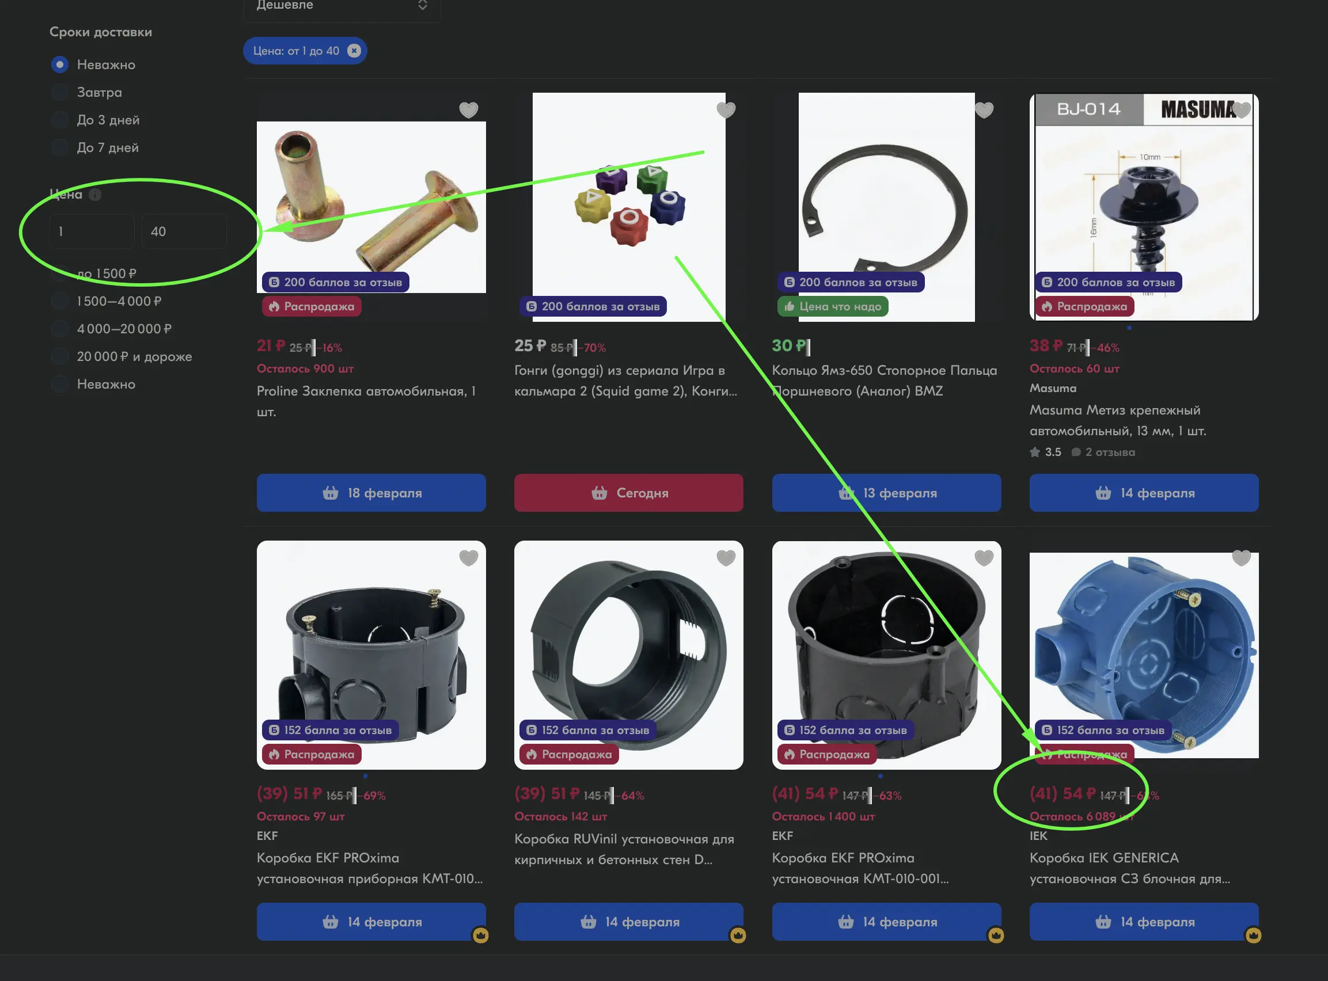The width and height of the screenshot is (1328, 981).
Task: Open the colorful Гонги game pieces image
Action: coord(629,207)
